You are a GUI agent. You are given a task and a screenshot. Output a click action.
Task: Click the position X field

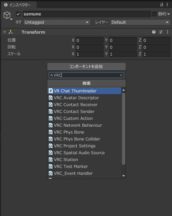[90, 41]
